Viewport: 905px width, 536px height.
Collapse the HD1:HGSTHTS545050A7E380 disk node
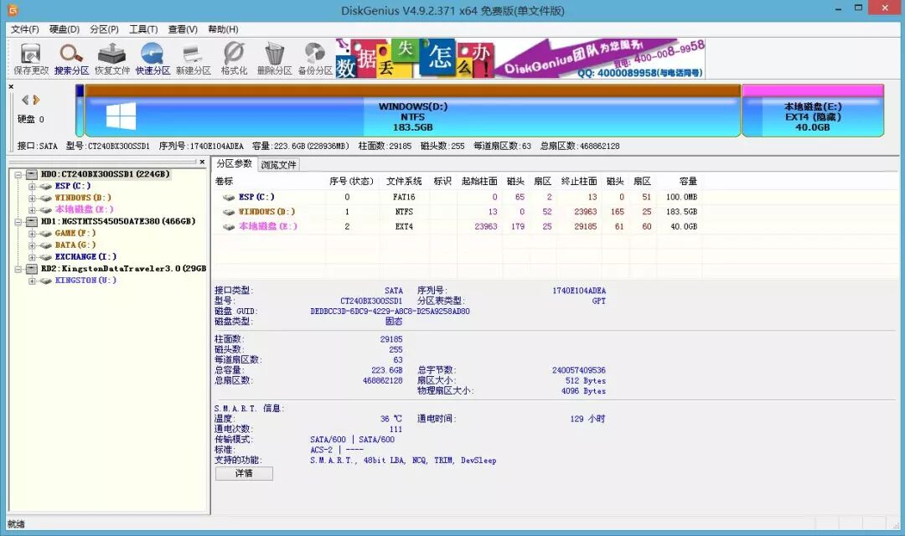click(x=18, y=222)
